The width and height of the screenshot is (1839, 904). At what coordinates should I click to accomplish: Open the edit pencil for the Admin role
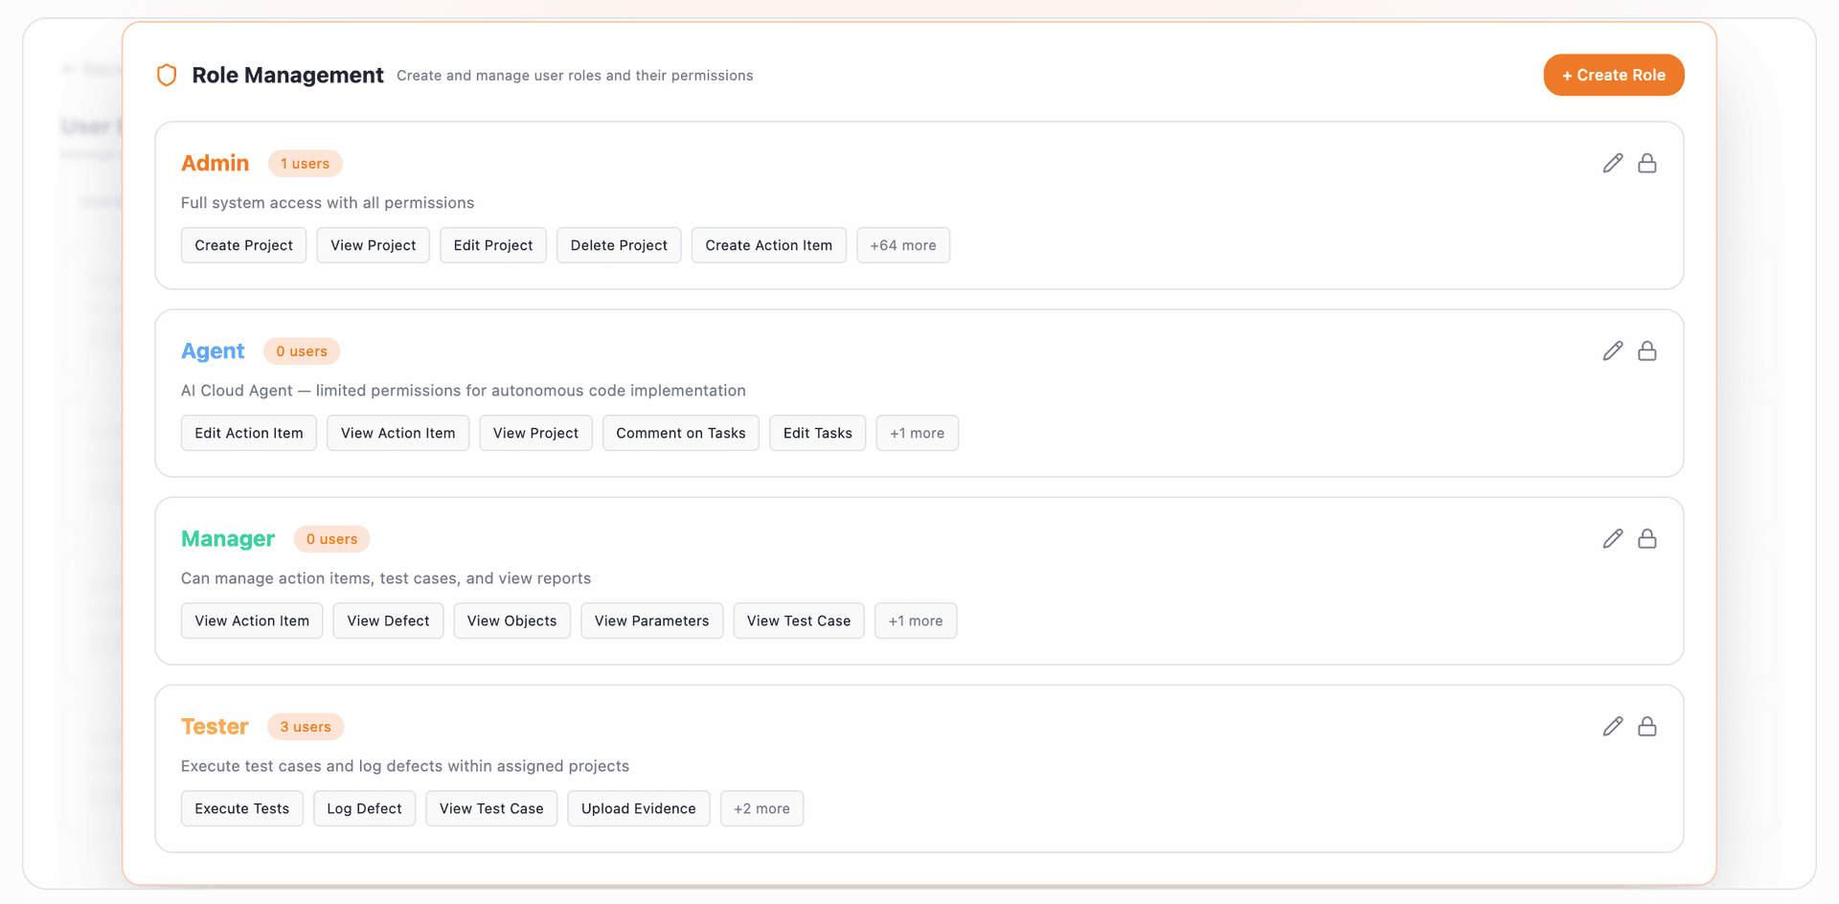click(1613, 163)
